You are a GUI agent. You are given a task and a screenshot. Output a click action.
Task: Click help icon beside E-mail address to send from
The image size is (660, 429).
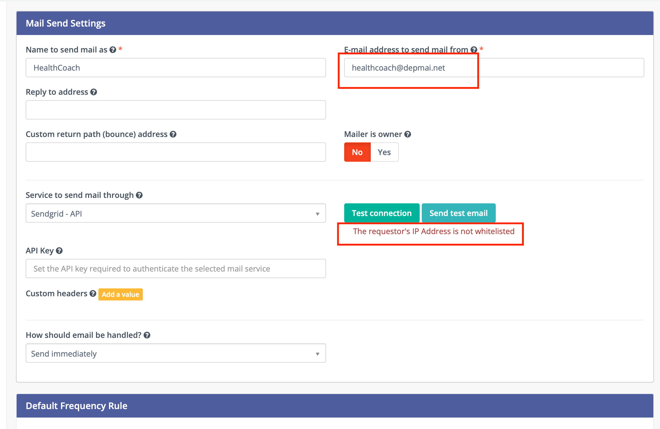coord(474,50)
